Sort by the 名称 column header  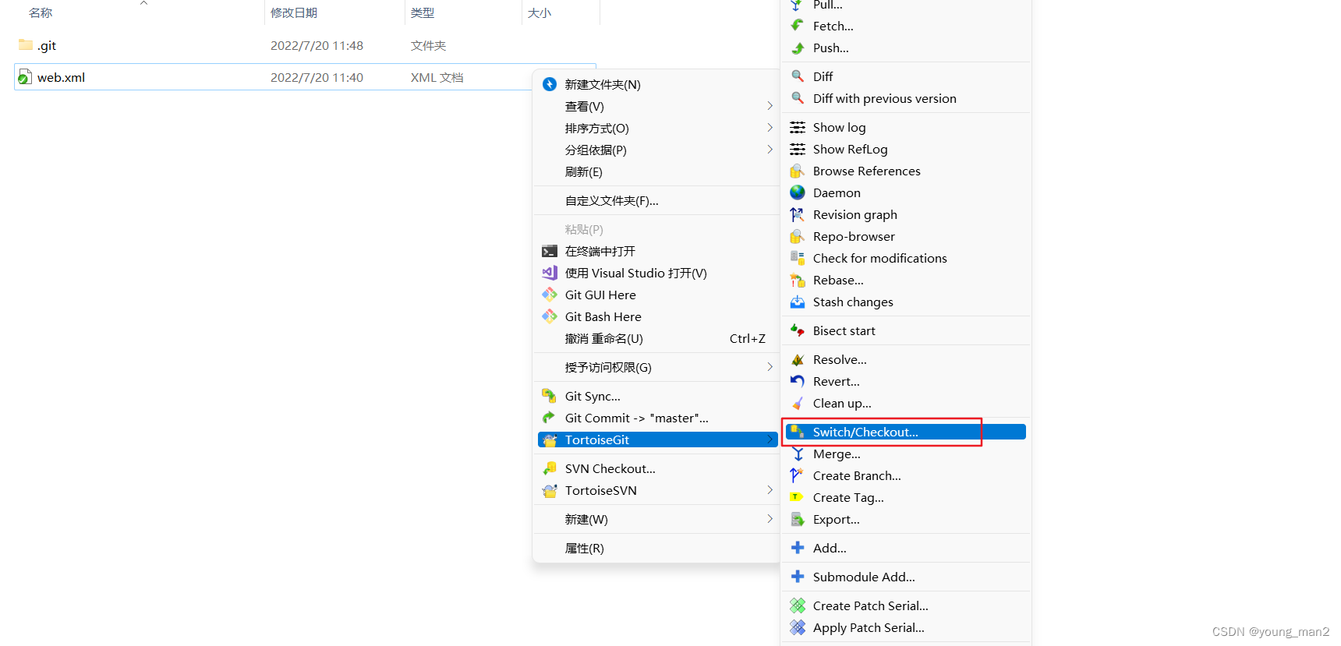41,12
